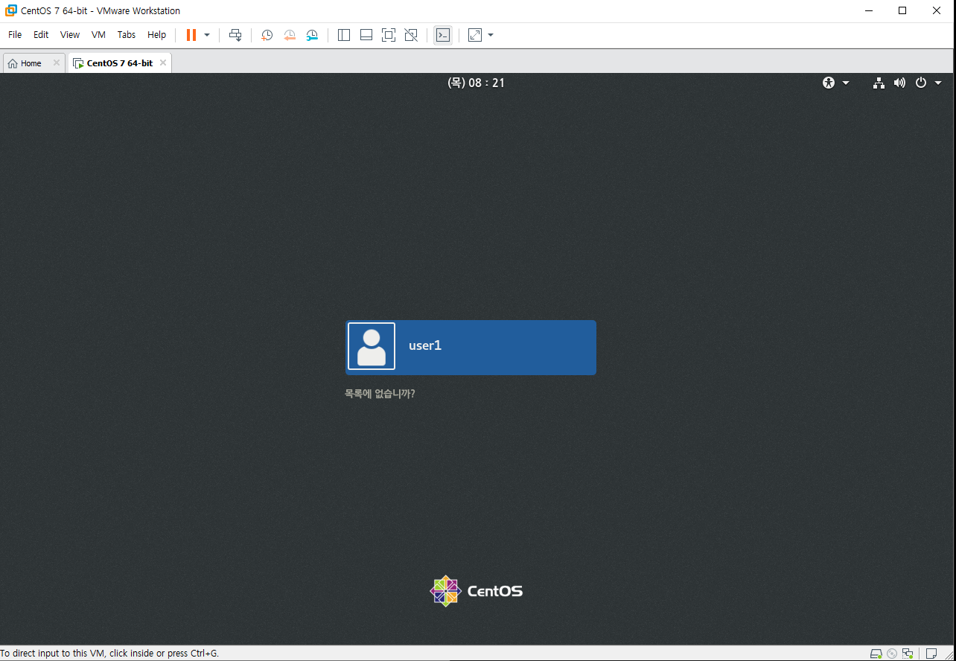The height and width of the screenshot is (661, 956).
Task: Click the volume speaker icon
Action: [x=899, y=83]
